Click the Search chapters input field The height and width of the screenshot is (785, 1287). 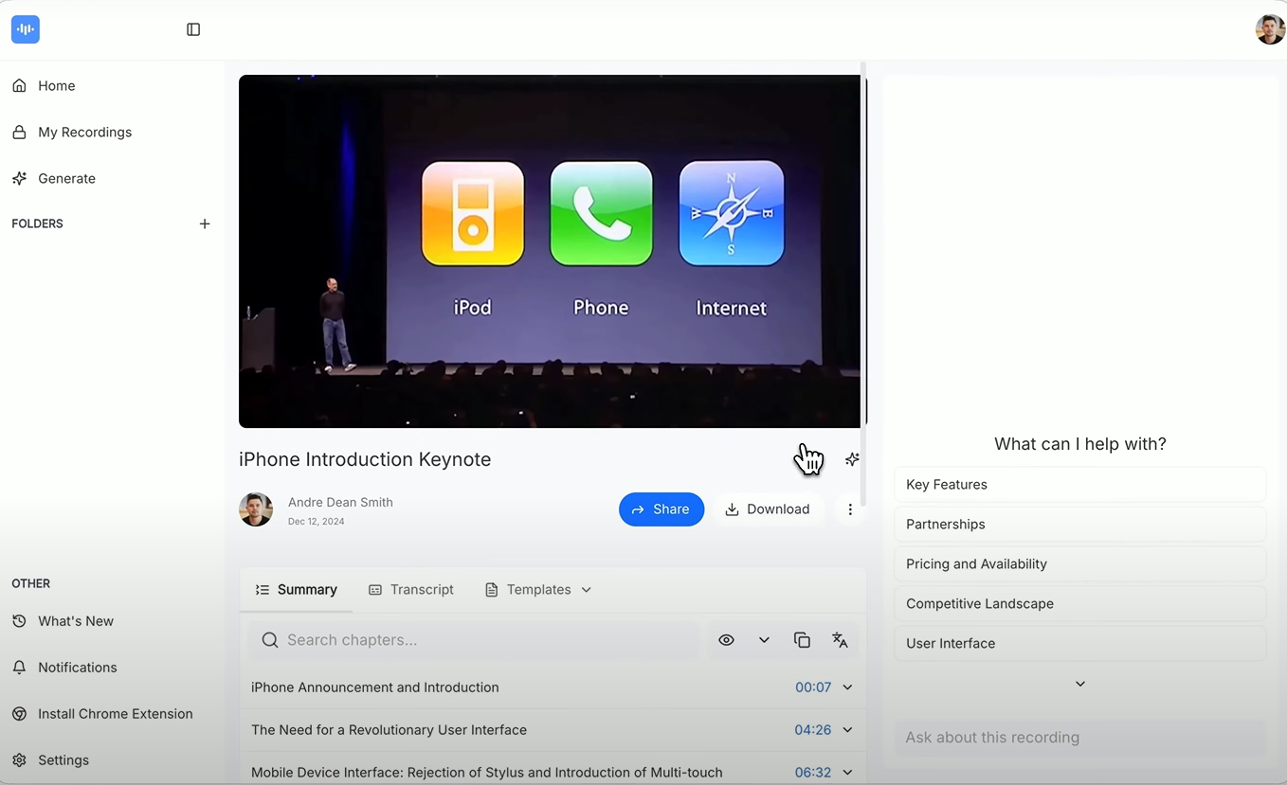click(x=474, y=640)
